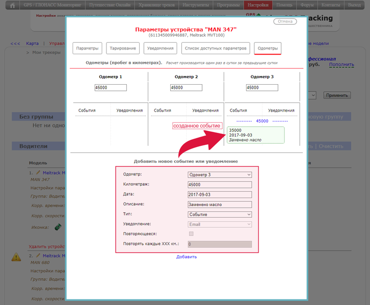Click the green car icon next to Иконка
Image resolution: width=370 pixels, height=305 pixels.
pyautogui.click(x=58, y=227)
